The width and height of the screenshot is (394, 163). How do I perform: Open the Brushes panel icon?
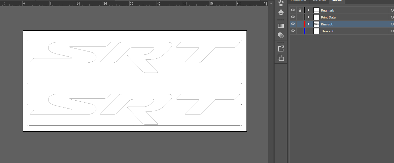281,3
